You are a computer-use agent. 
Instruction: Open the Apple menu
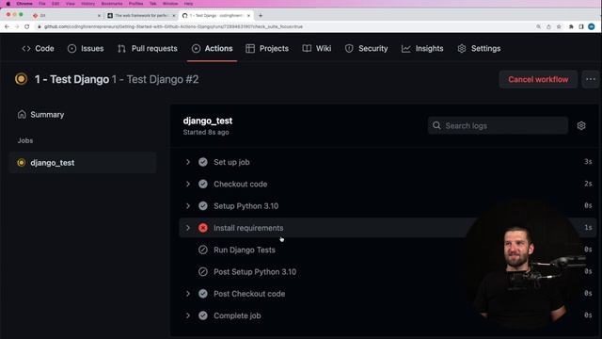point(8,4)
